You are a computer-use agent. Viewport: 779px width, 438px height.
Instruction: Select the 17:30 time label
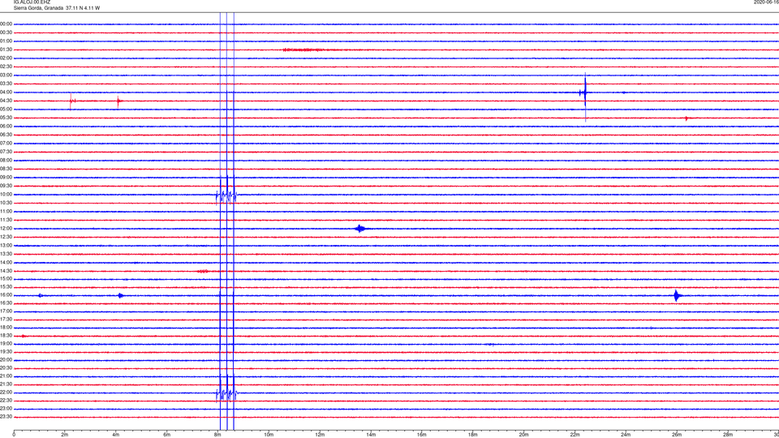6,320
